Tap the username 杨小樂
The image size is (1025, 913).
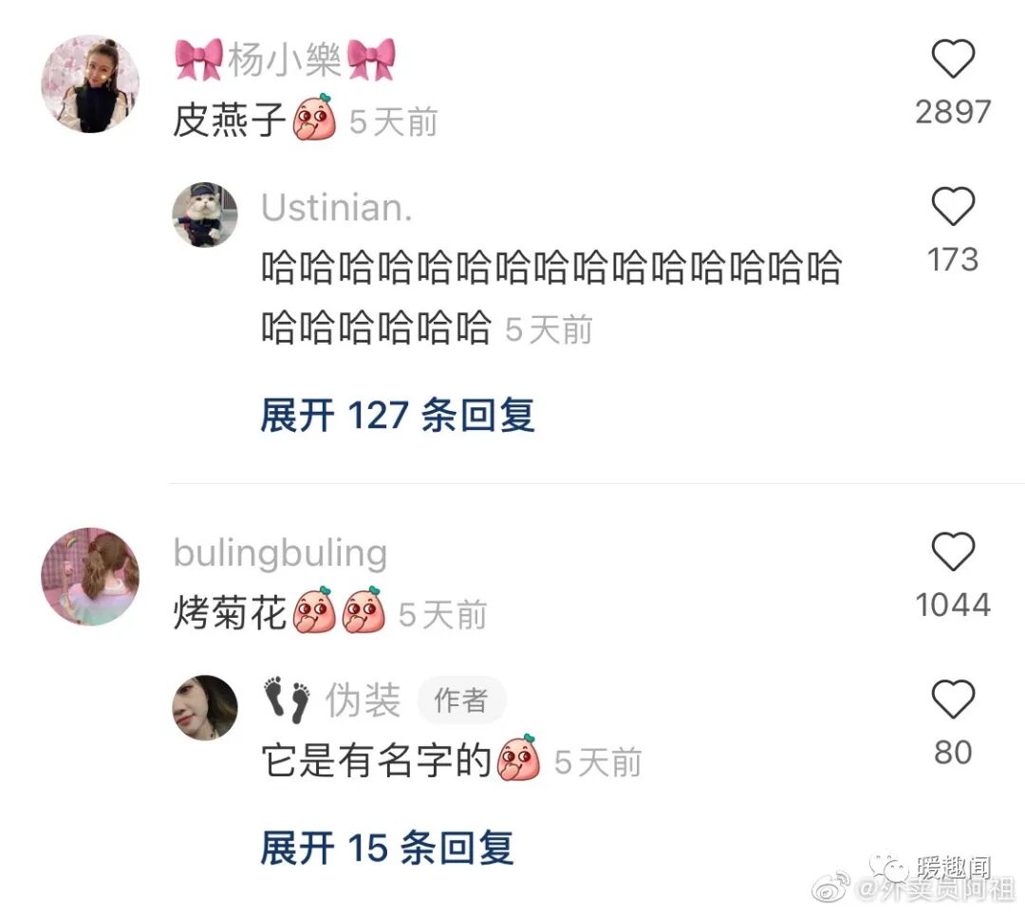click(285, 60)
